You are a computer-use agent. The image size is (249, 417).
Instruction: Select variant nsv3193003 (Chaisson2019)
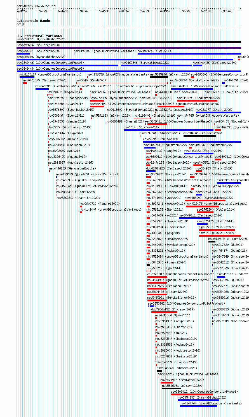point(154,116)
